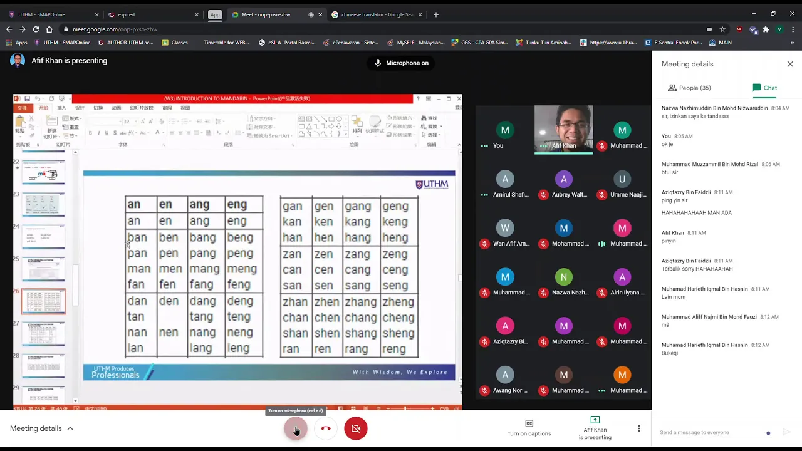Open purple extension with 0 badge
The height and width of the screenshot is (451, 802).
753,29
